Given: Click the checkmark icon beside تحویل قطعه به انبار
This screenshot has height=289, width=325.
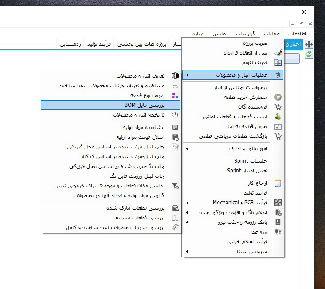Looking at the screenshot, I should tap(278, 127).
